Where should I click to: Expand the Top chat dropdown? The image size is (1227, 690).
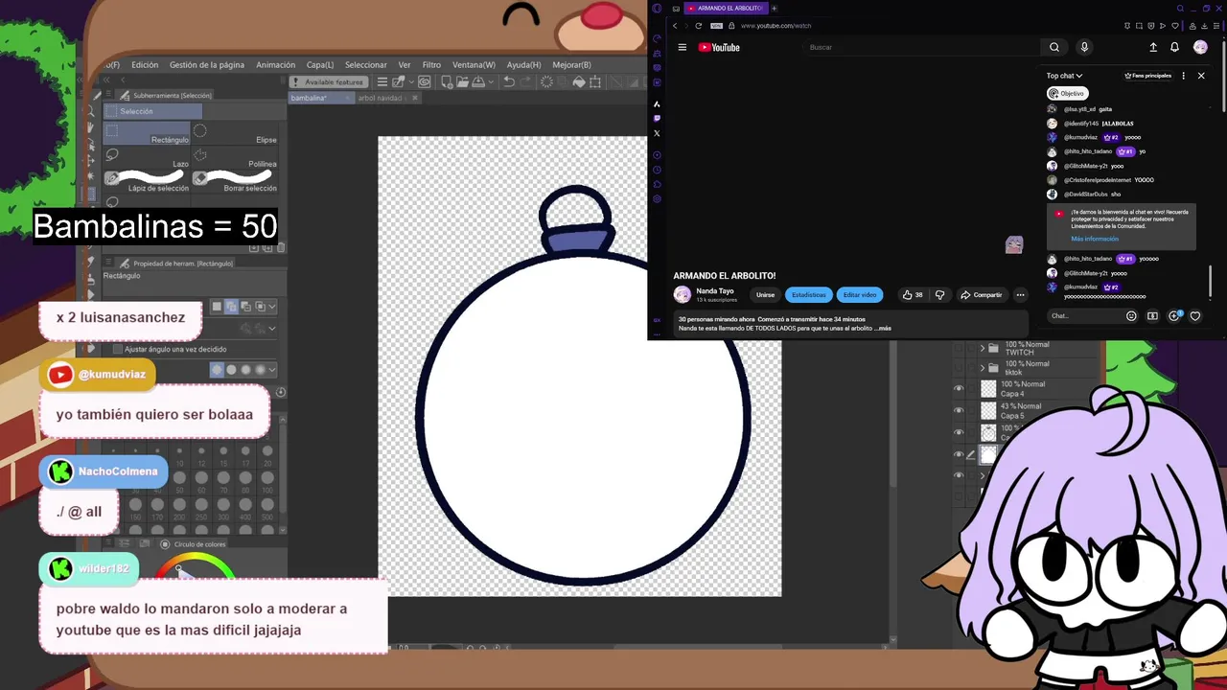pyautogui.click(x=1064, y=76)
